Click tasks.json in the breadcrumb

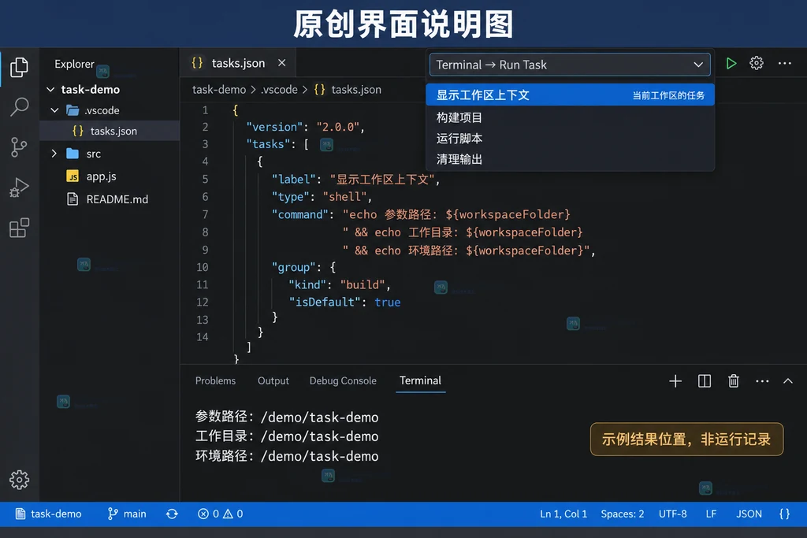pyautogui.click(x=356, y=90)
